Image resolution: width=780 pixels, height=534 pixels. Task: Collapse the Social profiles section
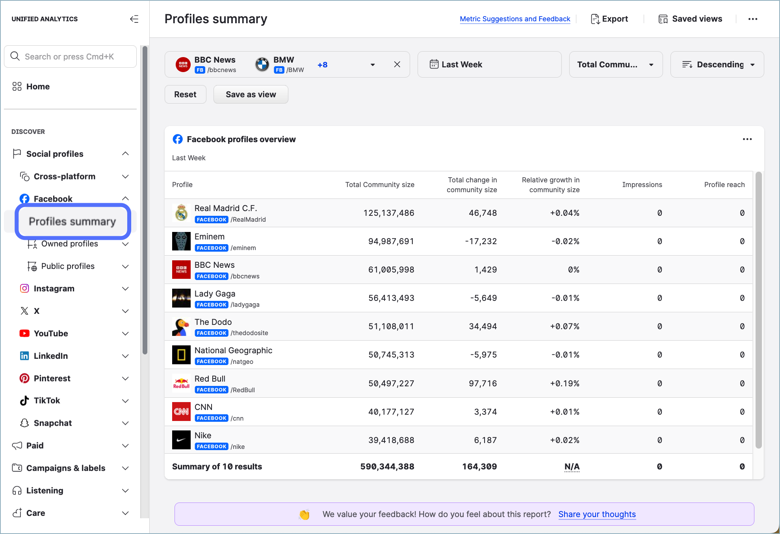(x=125, y=154)
